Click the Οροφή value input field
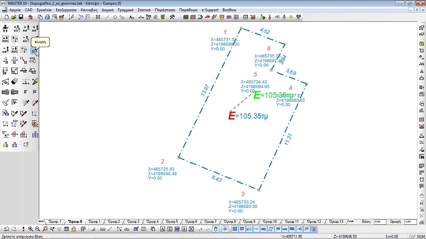 coord(410,222)
